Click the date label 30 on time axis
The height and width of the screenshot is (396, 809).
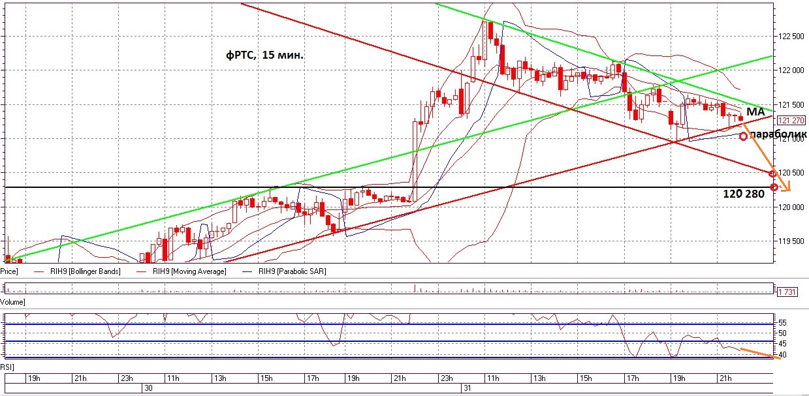[148, 388]
